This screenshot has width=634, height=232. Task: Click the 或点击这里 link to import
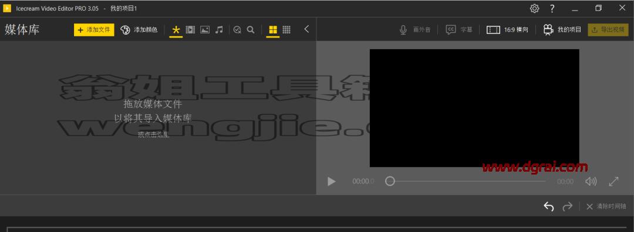[153, 135]
